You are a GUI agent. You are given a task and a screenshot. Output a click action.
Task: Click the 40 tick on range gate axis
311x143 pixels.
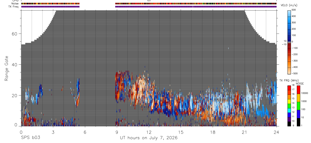[17, 65]
